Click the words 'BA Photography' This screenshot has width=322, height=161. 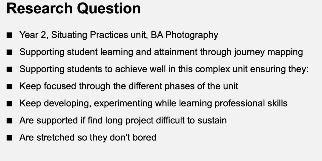click(x=184, y=35)
